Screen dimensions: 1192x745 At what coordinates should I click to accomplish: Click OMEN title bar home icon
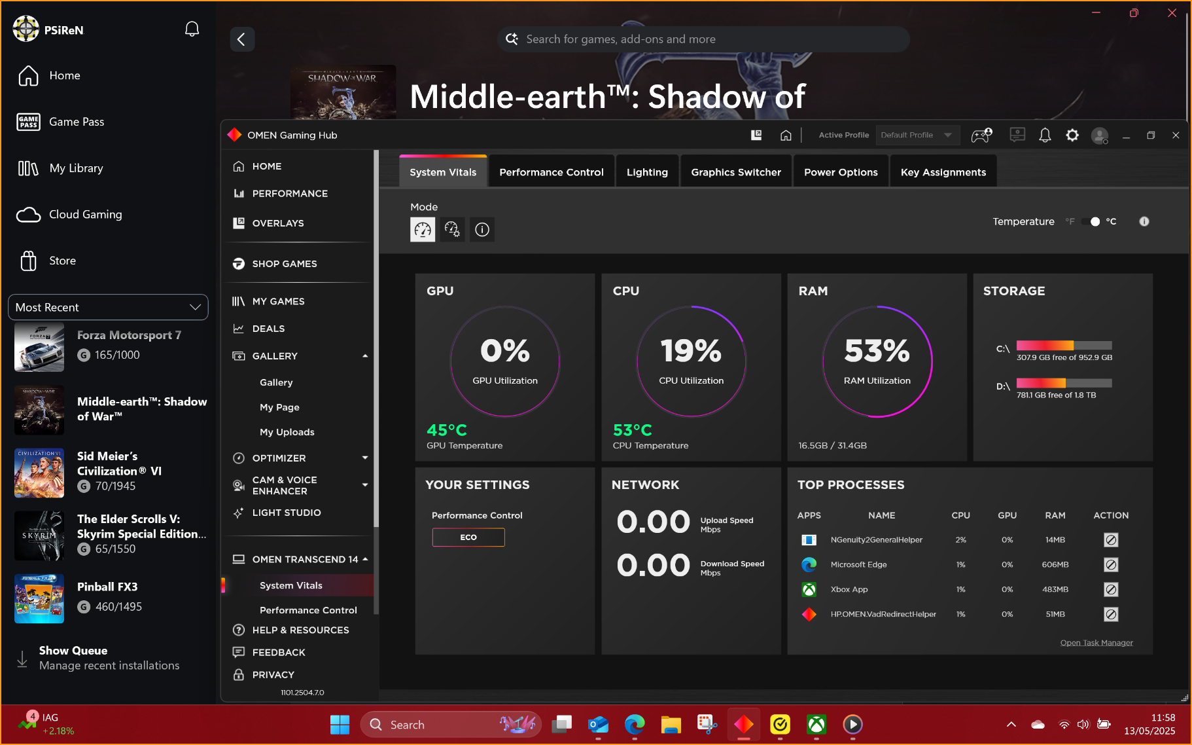click(786, 135)
